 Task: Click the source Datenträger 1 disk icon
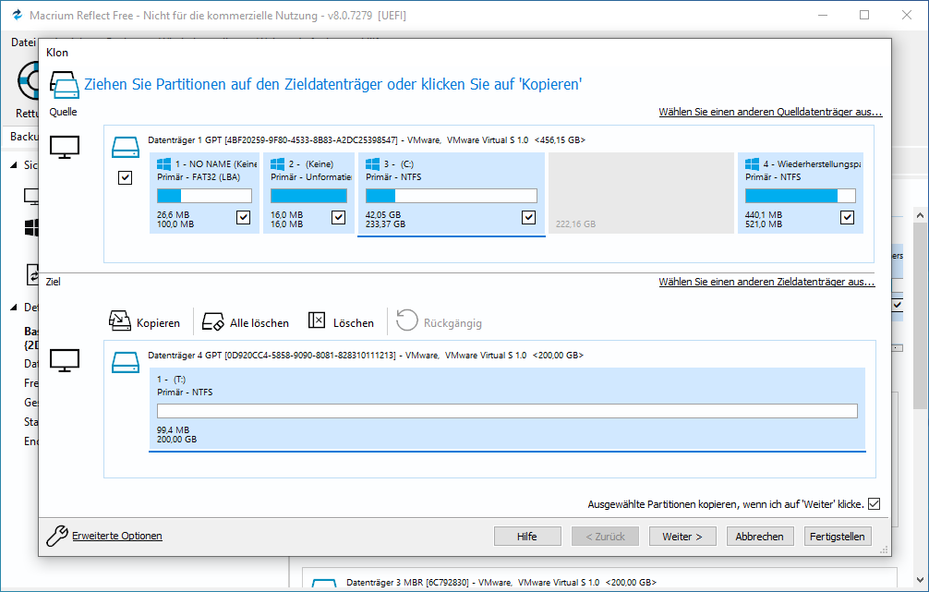coord(126,147)
